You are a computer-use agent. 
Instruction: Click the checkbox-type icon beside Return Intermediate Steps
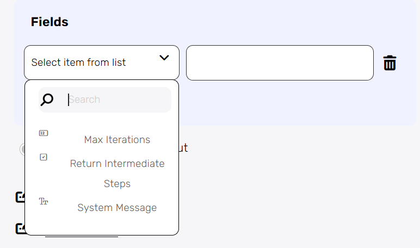[44, 157]
